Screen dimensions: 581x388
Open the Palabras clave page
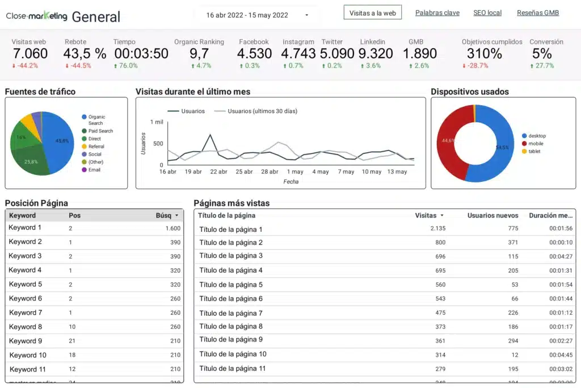tap(437, 12)
